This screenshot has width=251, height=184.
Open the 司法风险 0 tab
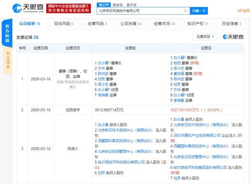(64, 24)
